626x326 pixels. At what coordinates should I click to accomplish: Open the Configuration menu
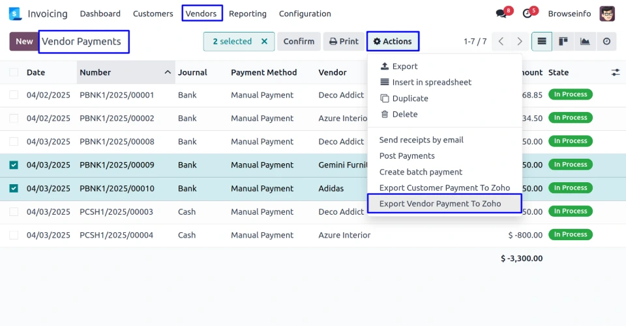click(x=305, y=14)
